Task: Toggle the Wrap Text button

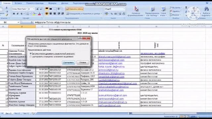Action: 75,9
